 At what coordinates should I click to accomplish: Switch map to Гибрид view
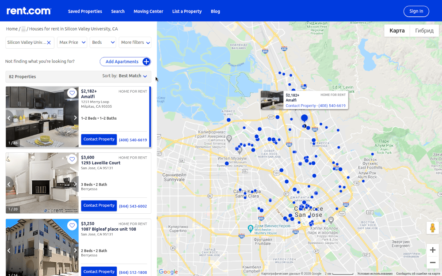(424, 31)
